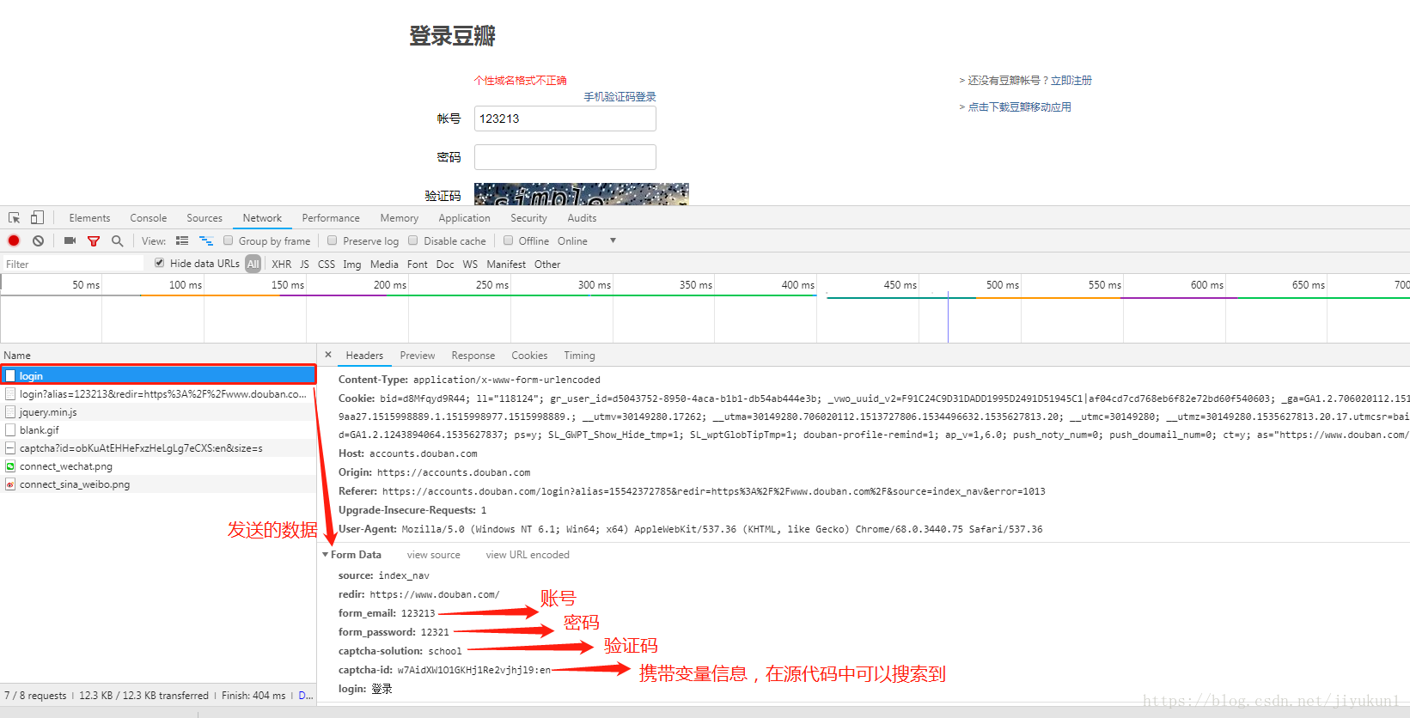Filter requests by Manifest
Viewport: 1410px width, 718px height.
coord(506,265)
